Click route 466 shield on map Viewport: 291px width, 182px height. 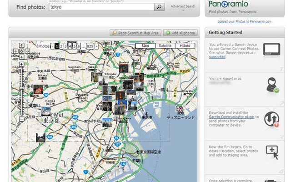(75, 117)
